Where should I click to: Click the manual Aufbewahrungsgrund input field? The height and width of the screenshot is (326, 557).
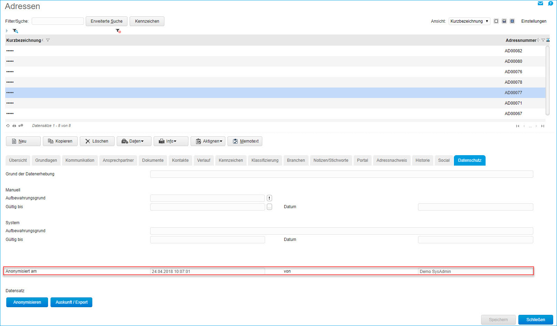point(208,198)
